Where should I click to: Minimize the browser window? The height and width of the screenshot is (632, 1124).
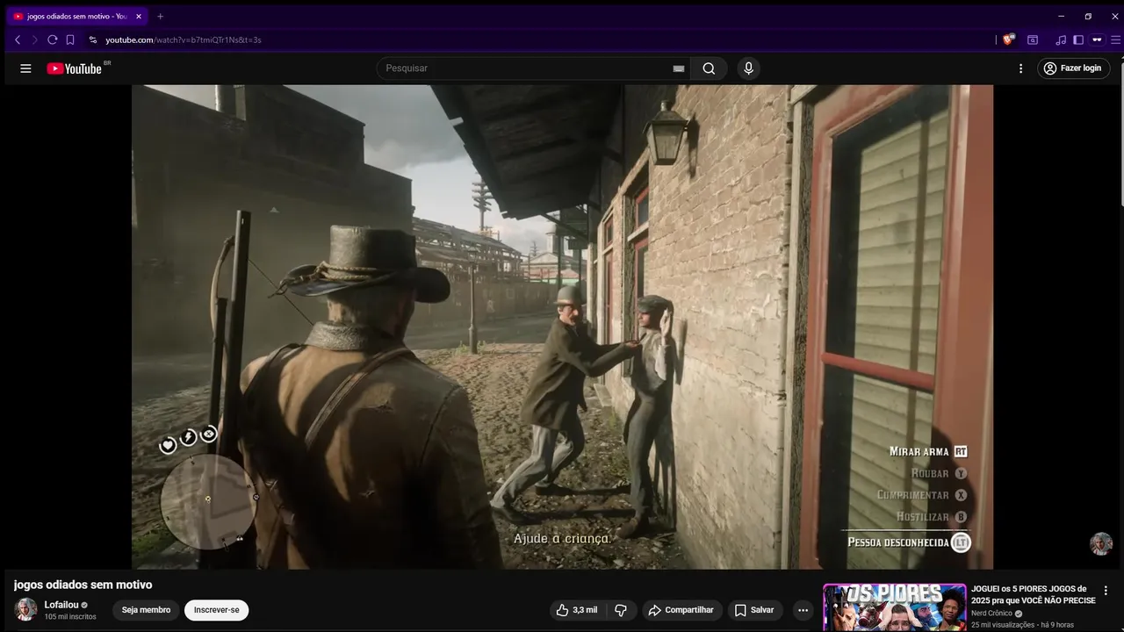pos(1061,16)
